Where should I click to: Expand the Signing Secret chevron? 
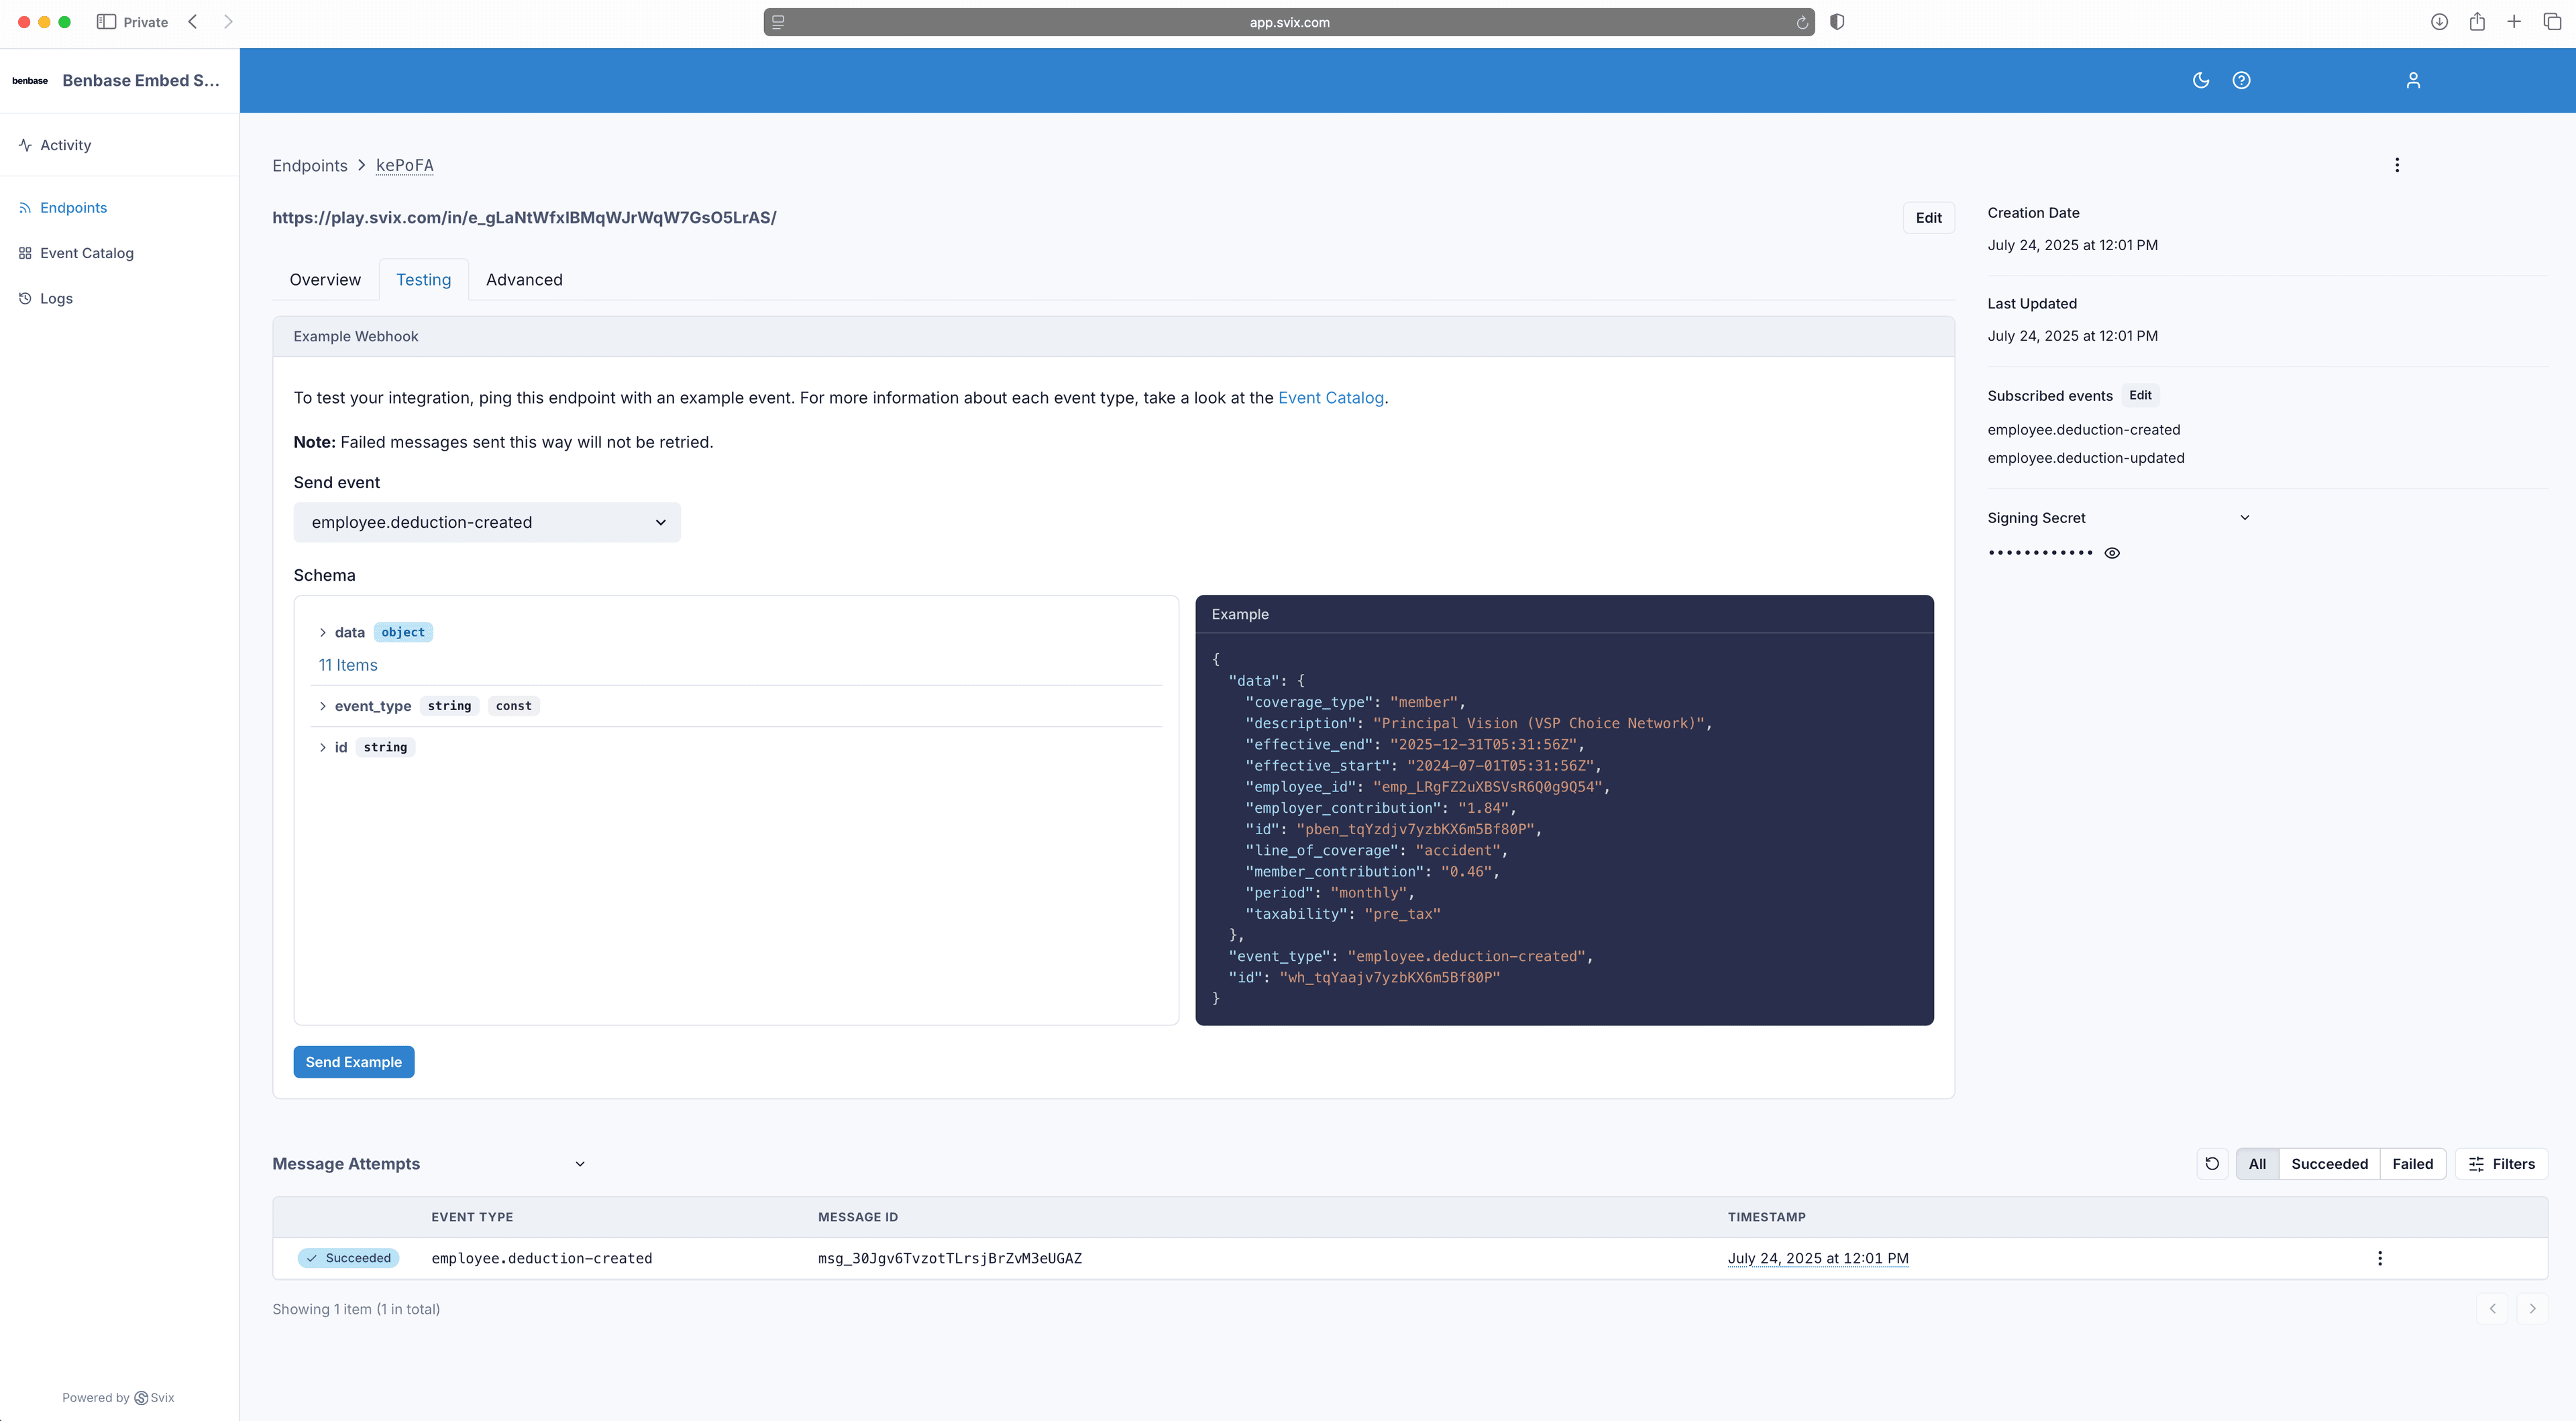coord(2245,518)
